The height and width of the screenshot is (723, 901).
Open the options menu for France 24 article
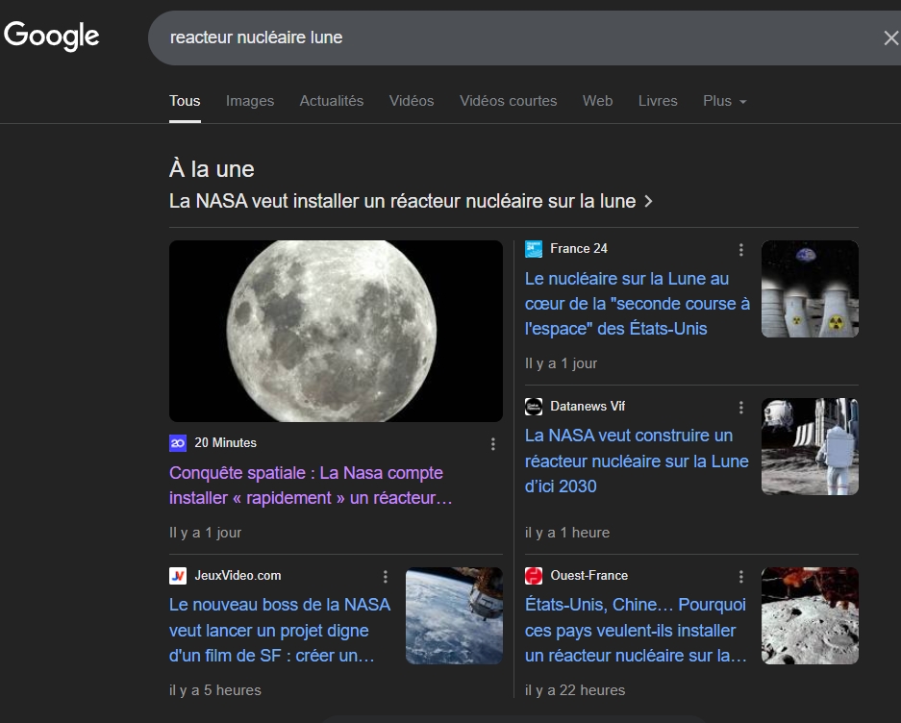click(741, 249)
